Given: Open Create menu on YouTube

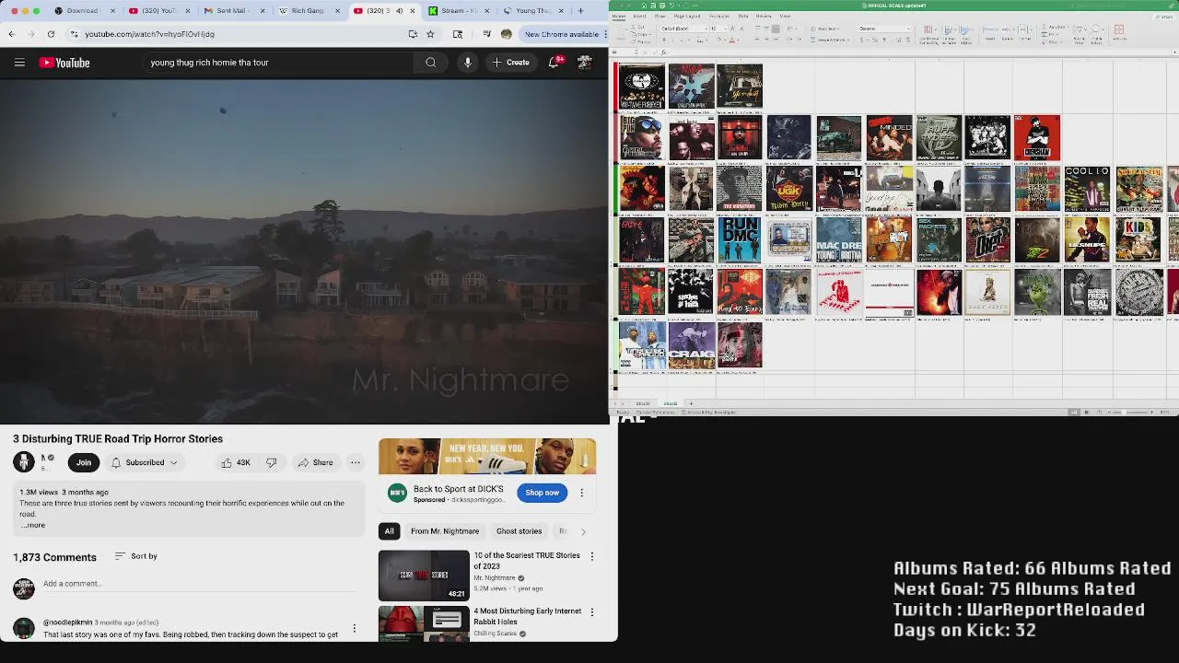Looking at the screenshot, I should coord(510,63).
